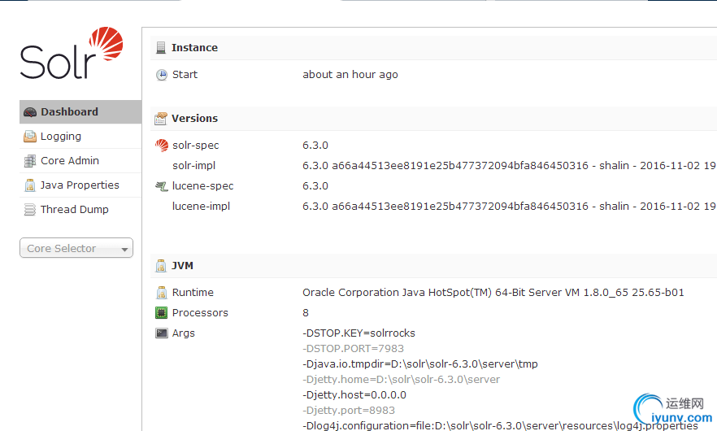717x431 pixels.
Task: Click the Processors chip icon
Action: coord(162,313)
